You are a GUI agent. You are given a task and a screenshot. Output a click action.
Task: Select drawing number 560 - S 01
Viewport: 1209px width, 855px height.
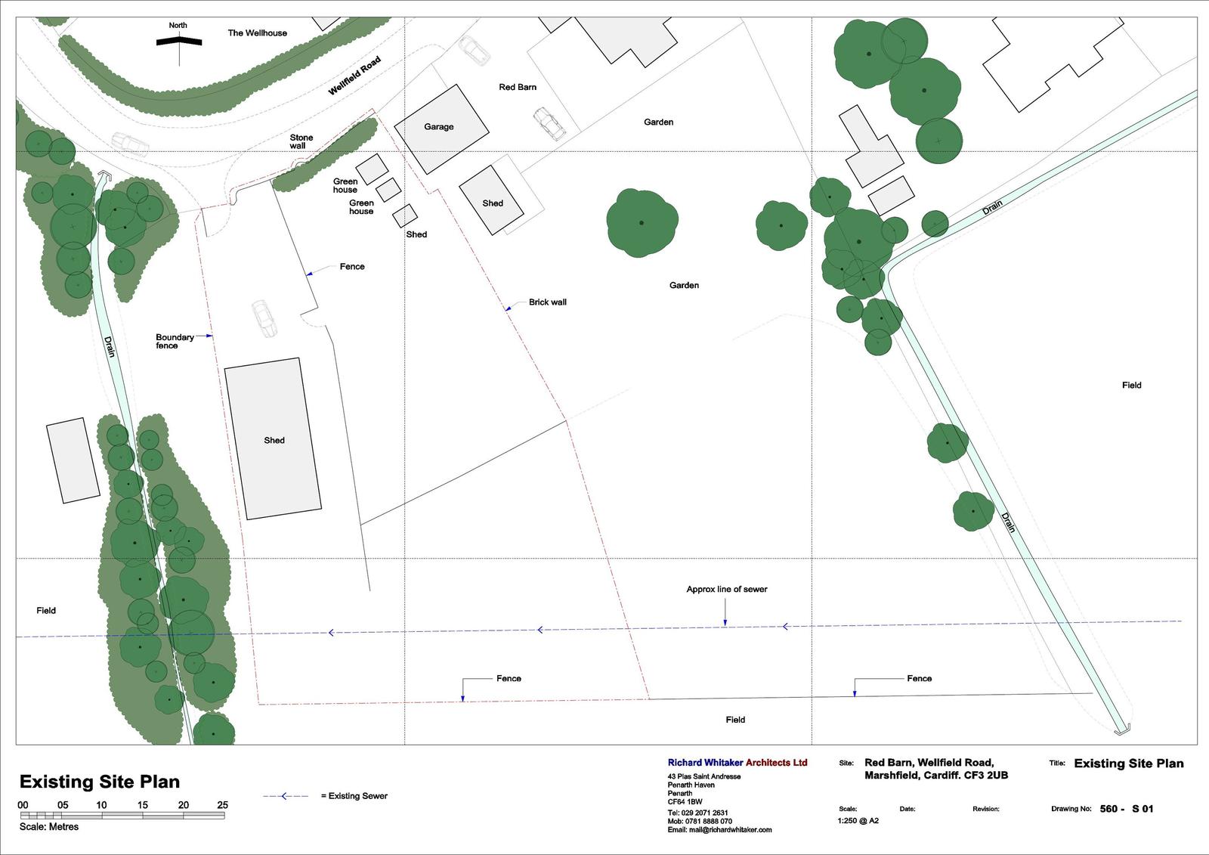tap(1127, 809)
